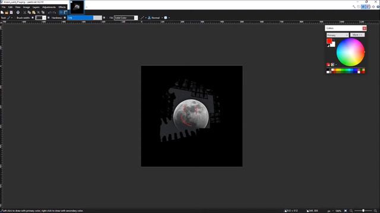
Task: Open the File menu
Action: pos(4,7)
